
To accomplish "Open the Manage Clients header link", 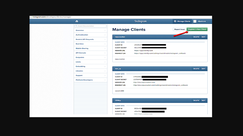I will click(182, 21).
